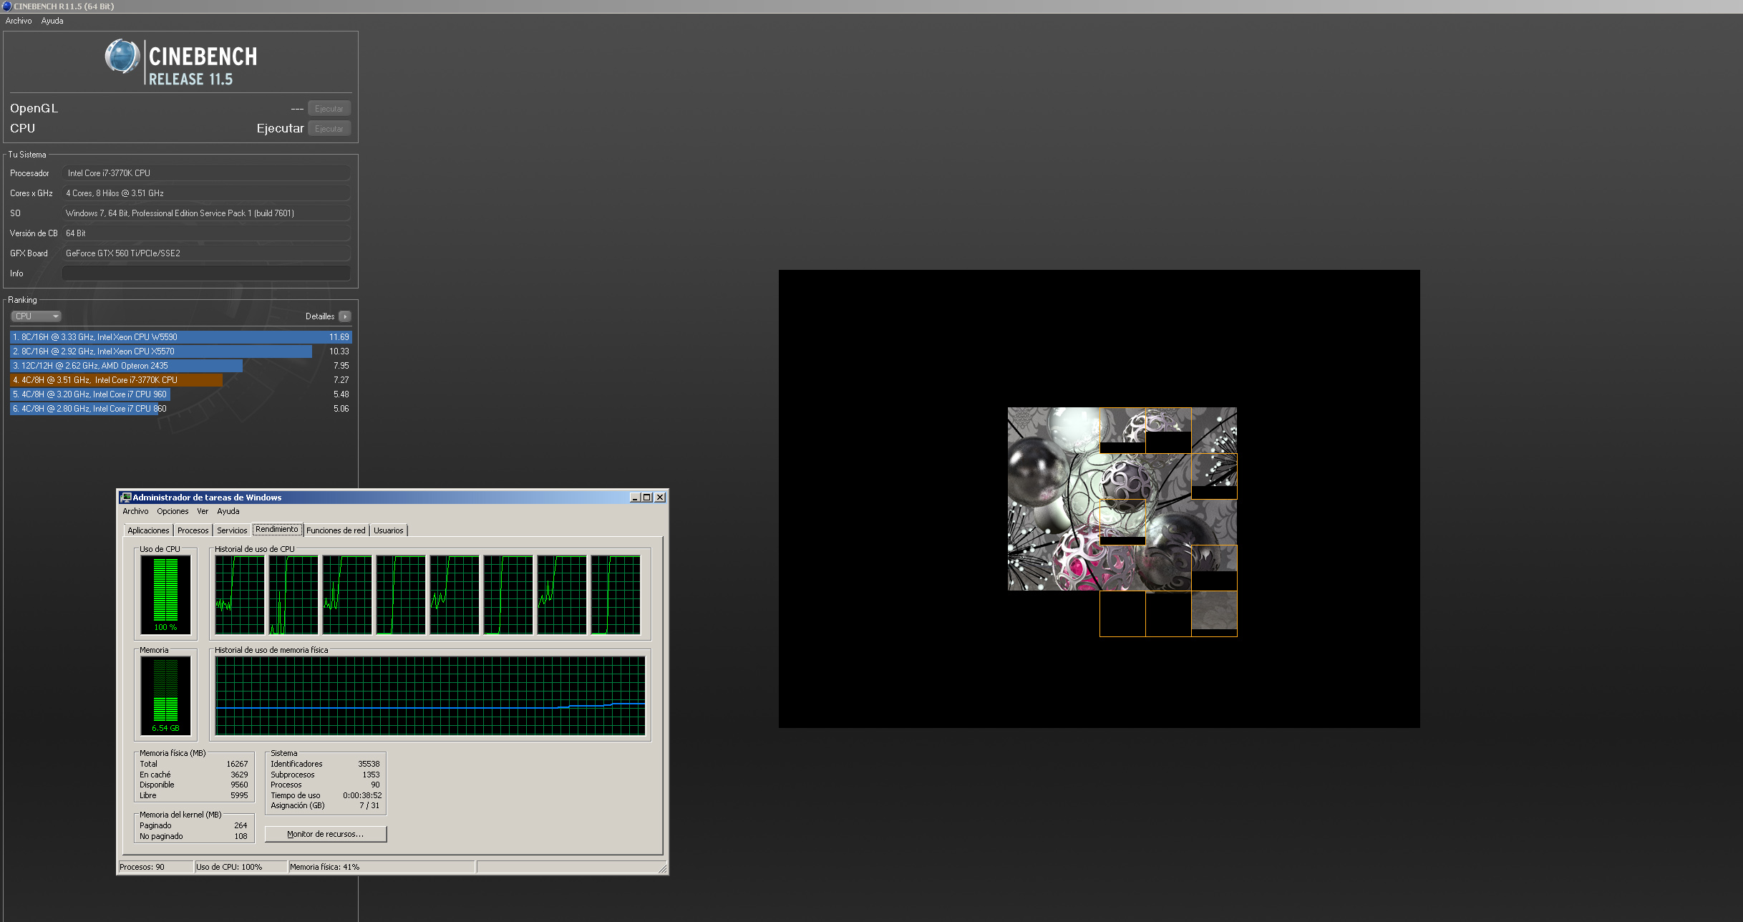Viewport: 1743px width, 922px height.
Task: Maximize the Administrador de tareas window
Action: pos(647,498)
